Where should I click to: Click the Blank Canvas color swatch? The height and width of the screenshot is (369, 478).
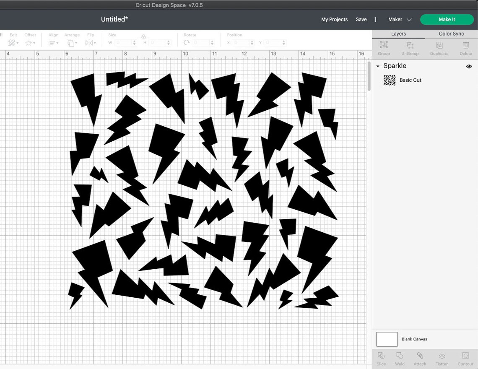[x=387, y=339]
